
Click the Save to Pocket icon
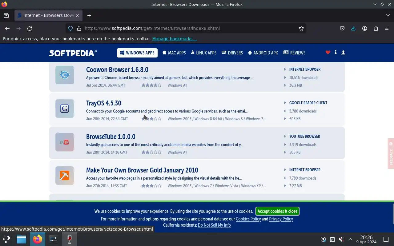342,28
